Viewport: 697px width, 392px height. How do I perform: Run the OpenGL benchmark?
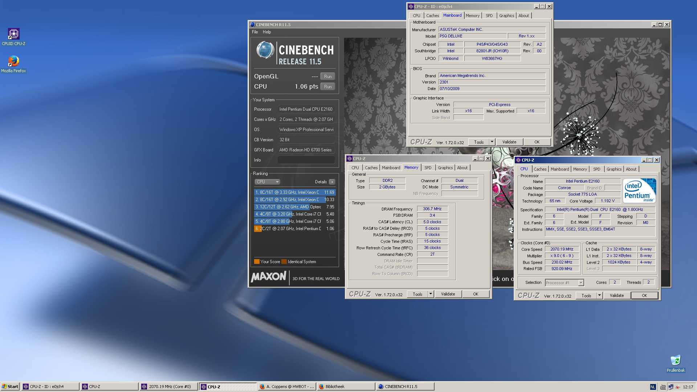pos(328,77)
